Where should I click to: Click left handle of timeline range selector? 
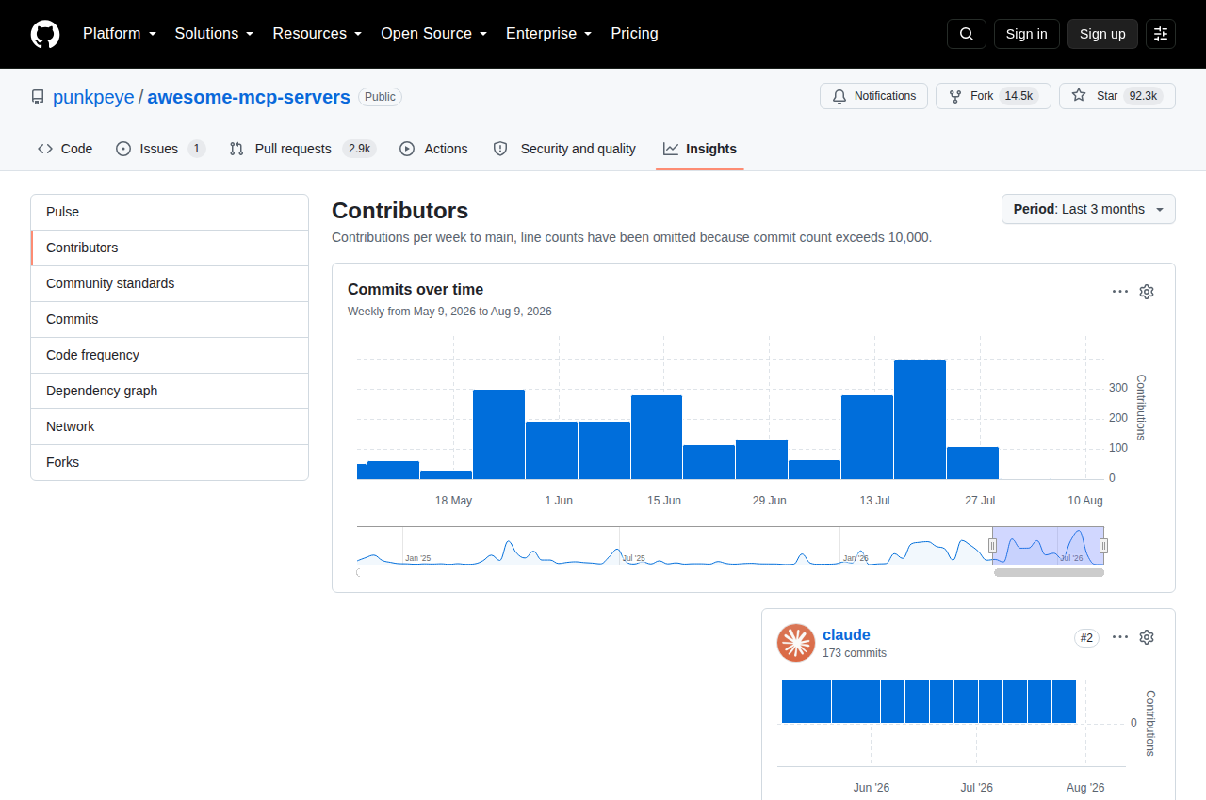click(x=992, y=546)
